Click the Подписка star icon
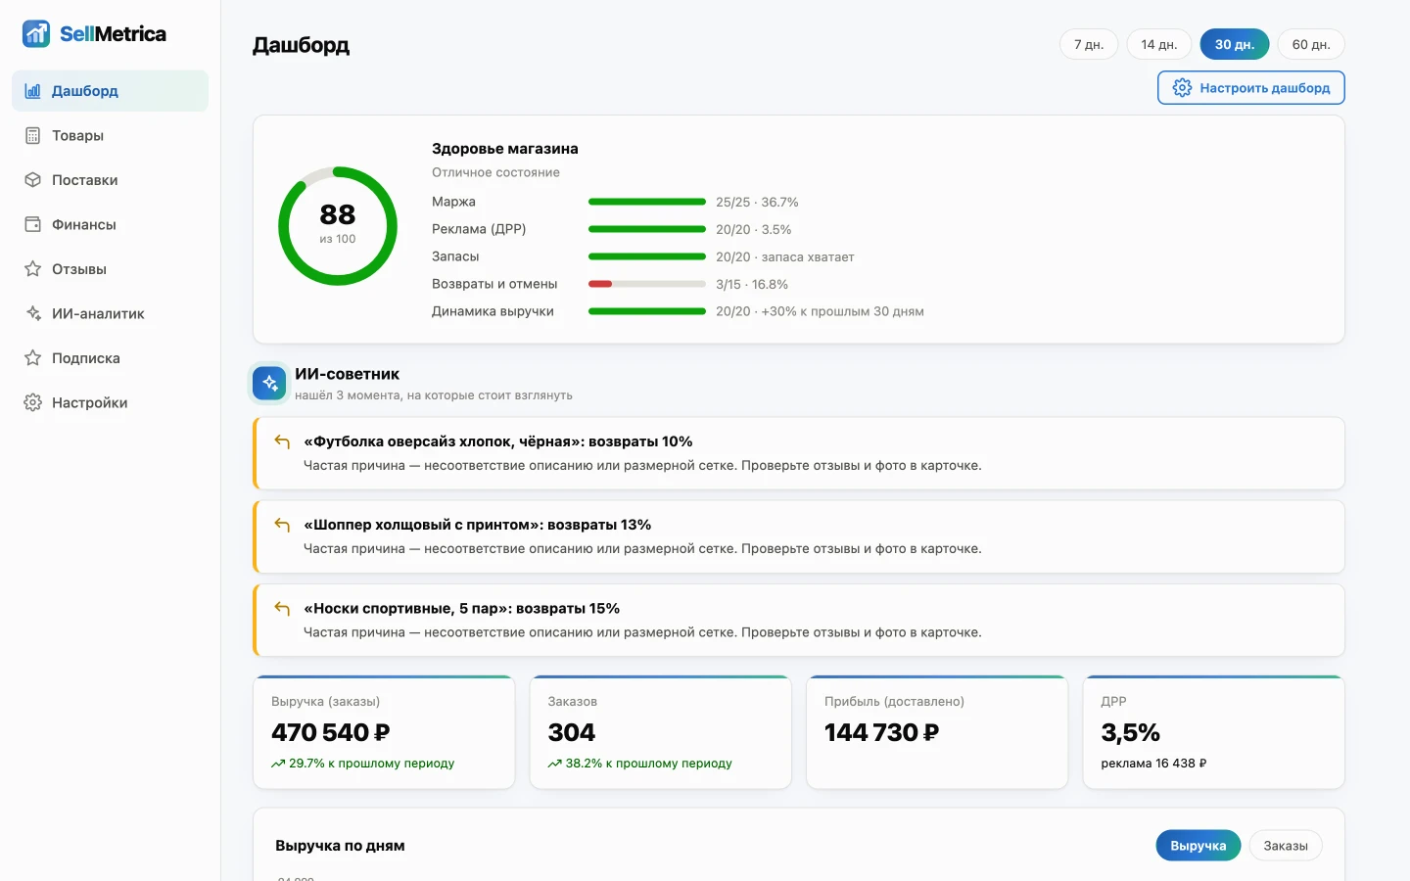This screenshot has width=1410, height=881. [x=33, y=358]
